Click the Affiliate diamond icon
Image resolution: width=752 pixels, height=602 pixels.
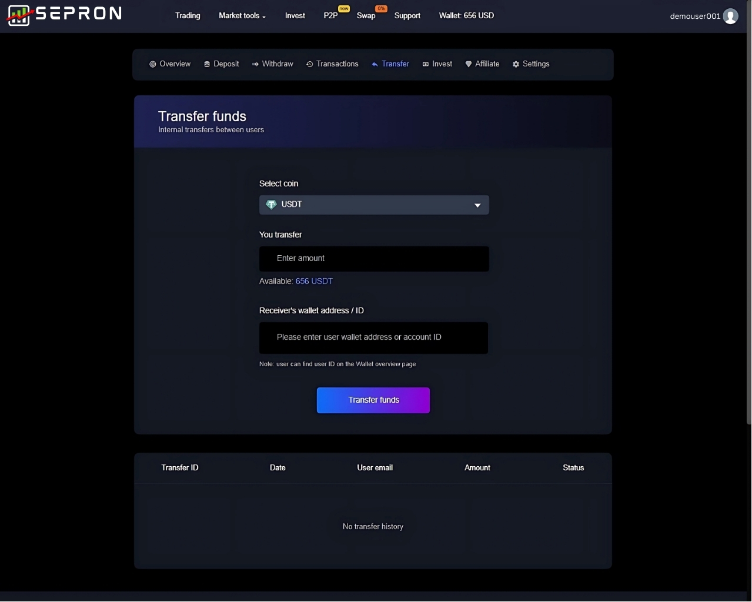pos(469,64)
